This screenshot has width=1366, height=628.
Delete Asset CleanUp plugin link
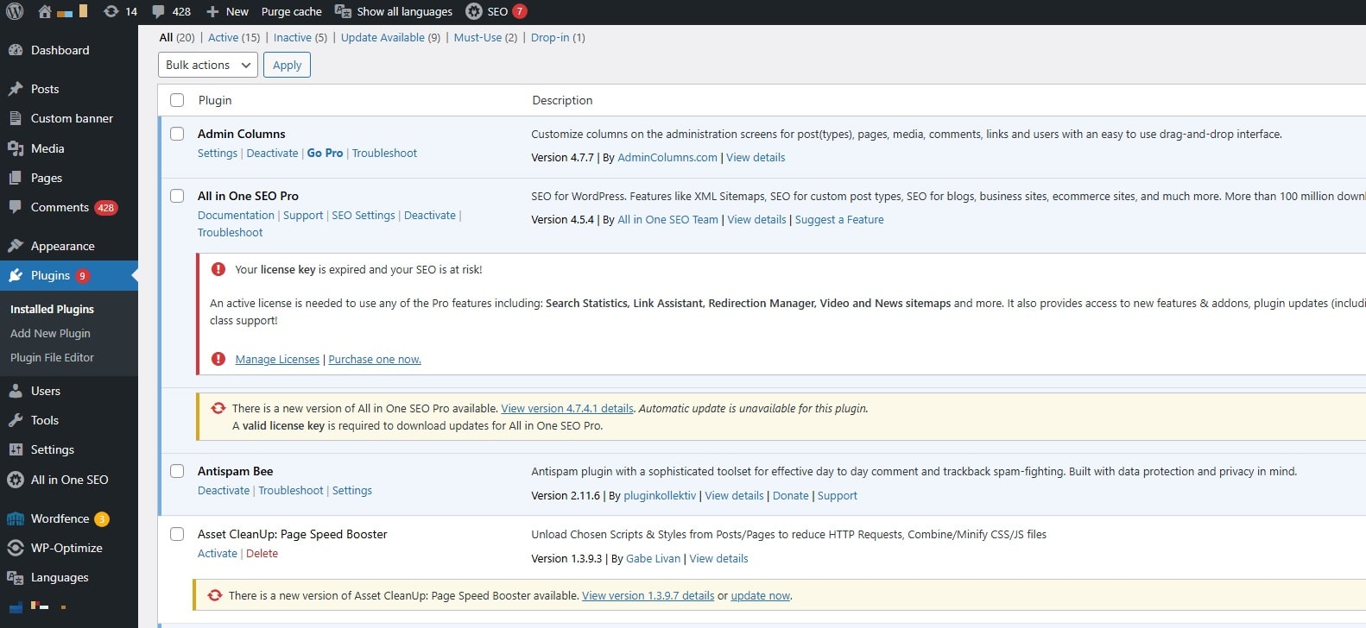tap(262, 553)
